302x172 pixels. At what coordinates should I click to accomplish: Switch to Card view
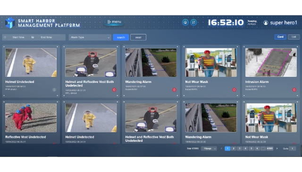point(280,37)
